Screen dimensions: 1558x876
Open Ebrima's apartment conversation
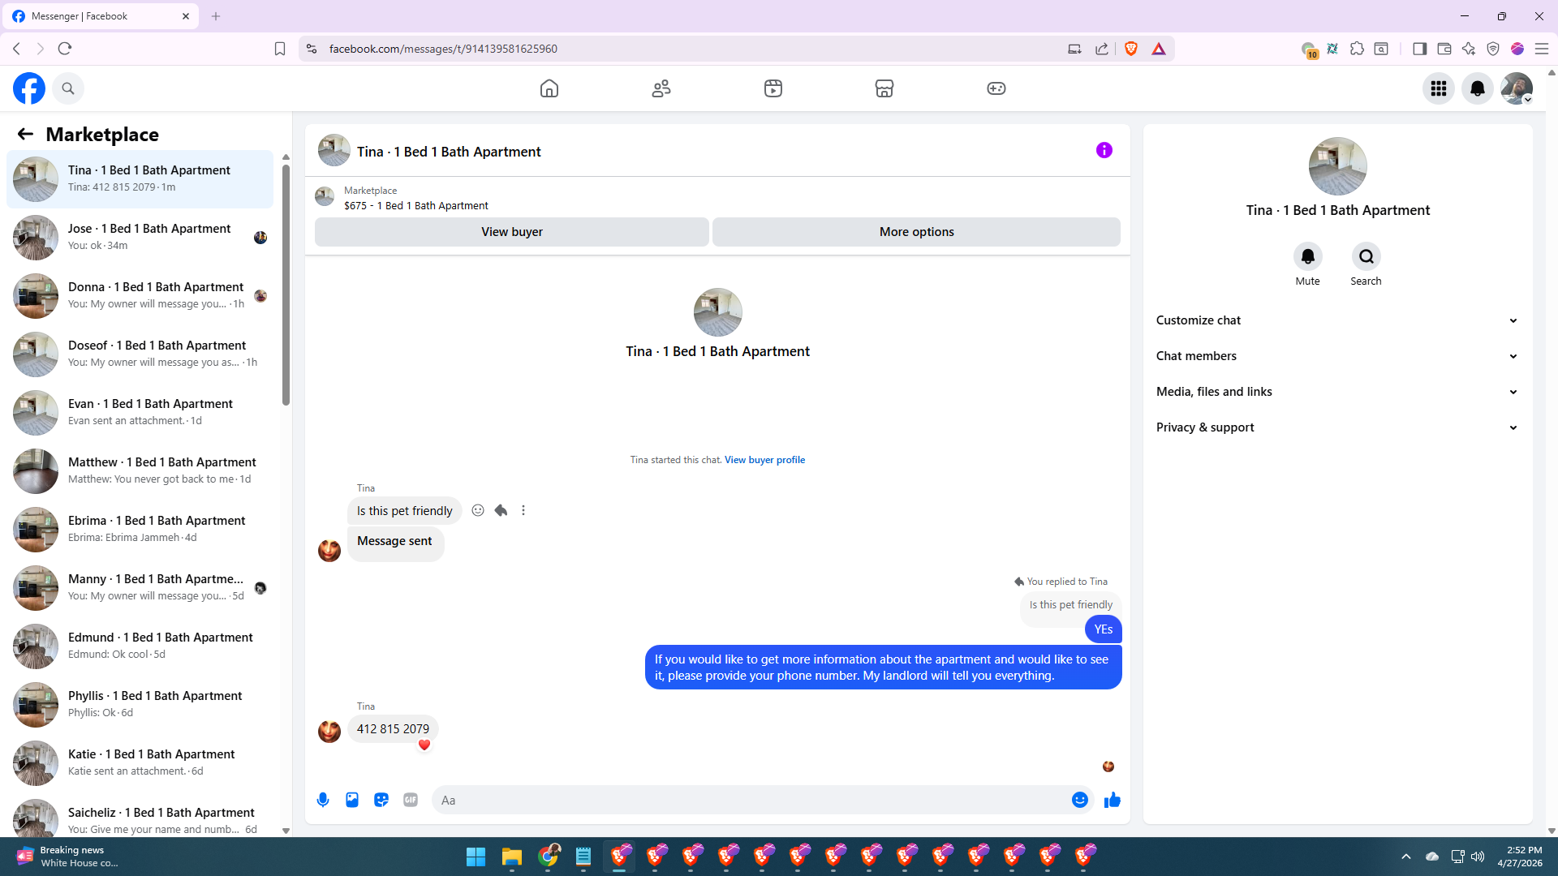pos(140,530)
